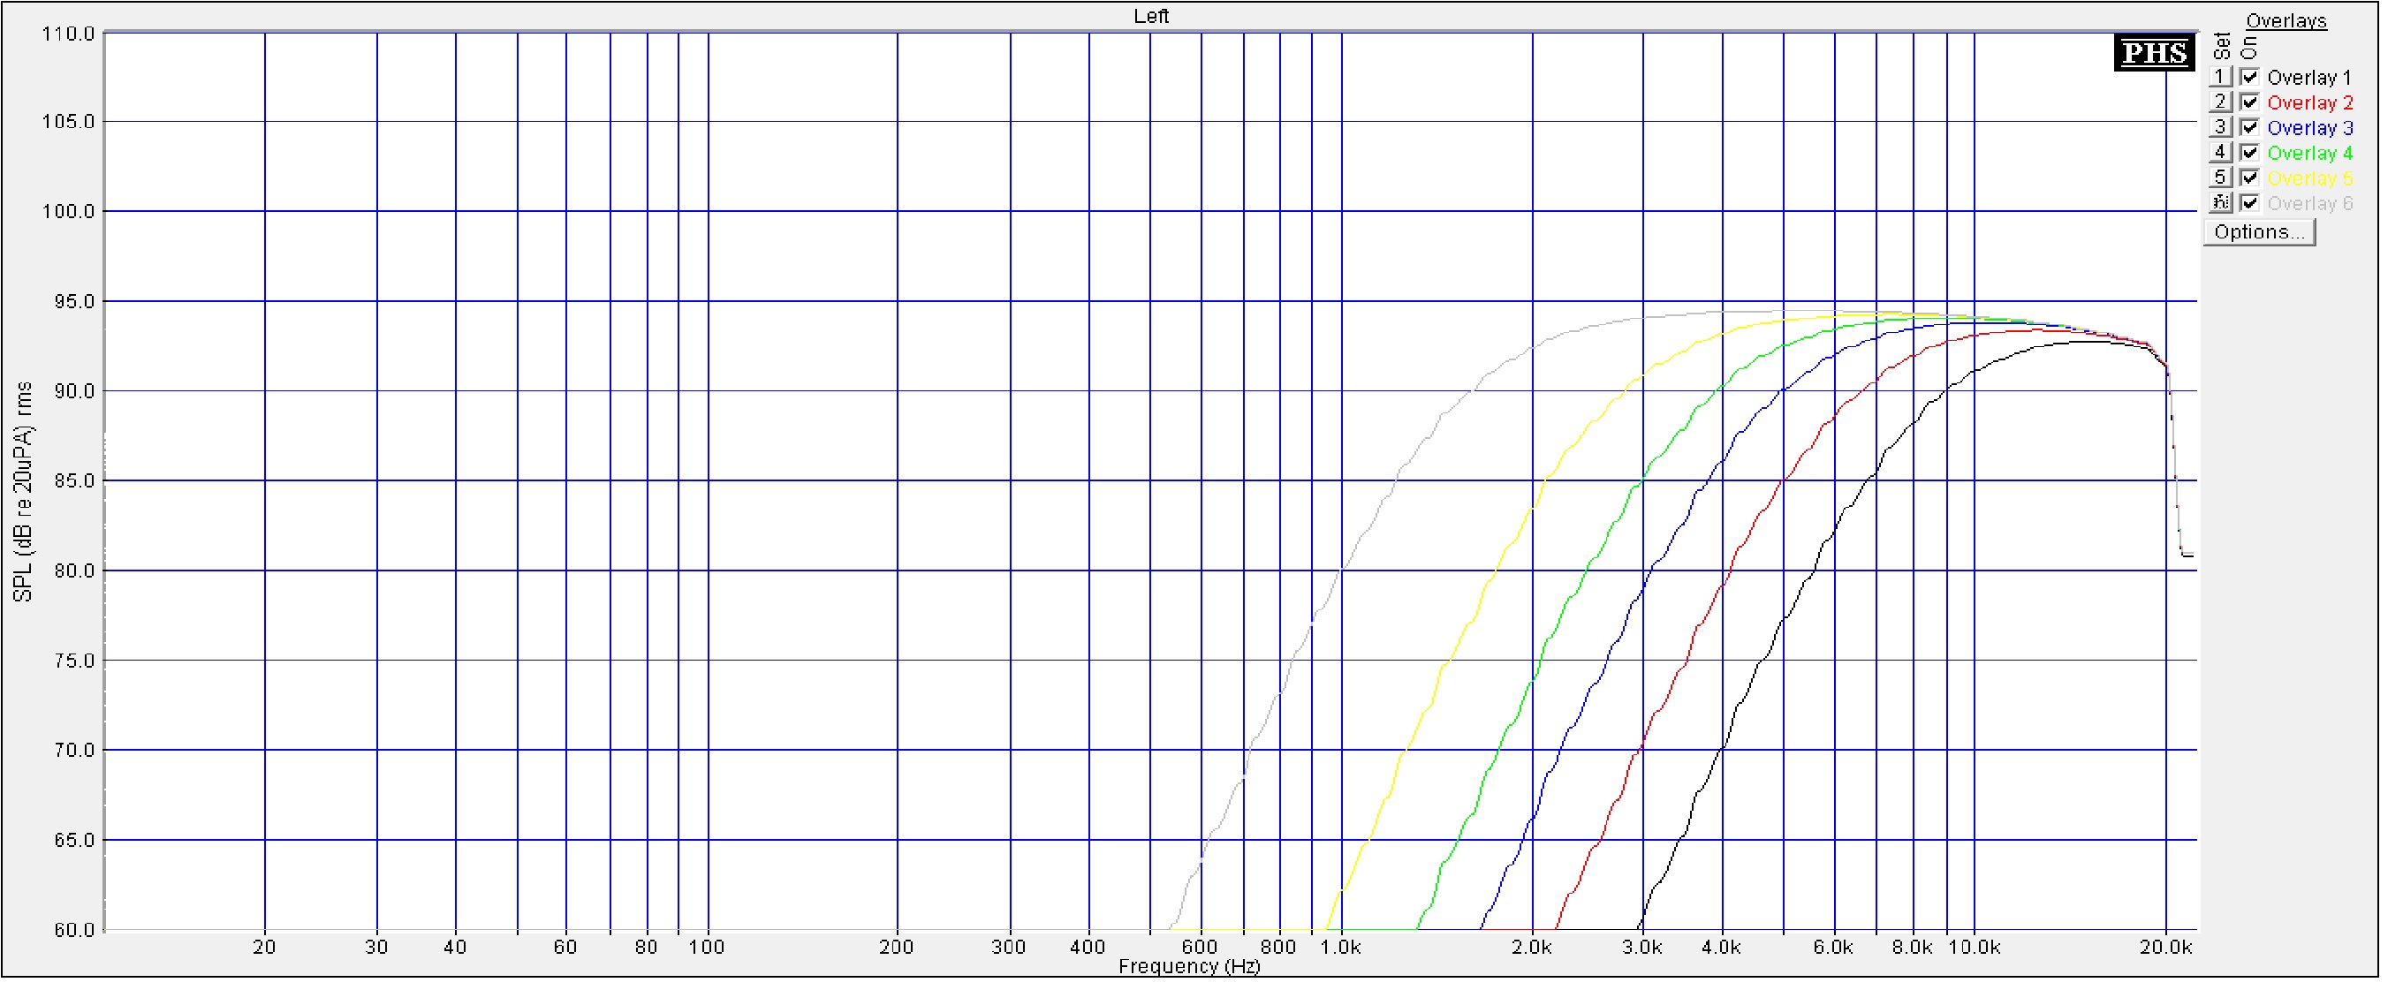This screenshot has height=1005, width=2403.
Task: Open the overlay Options dialog
Action: click(2258, 232)
